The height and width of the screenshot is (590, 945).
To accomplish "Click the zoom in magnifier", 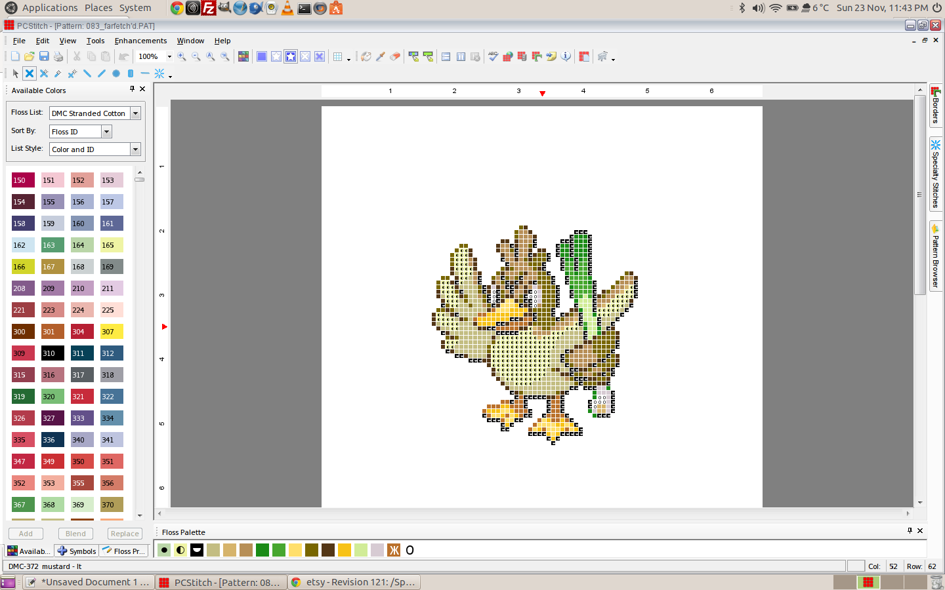I will pyautogui.click(x=182, y=57).
